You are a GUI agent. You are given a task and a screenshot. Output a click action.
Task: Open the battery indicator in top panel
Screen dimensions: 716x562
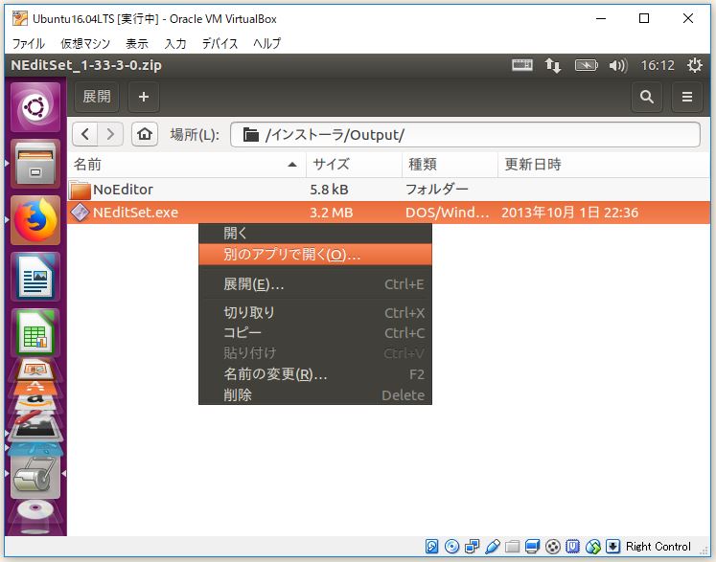[587, 65]
